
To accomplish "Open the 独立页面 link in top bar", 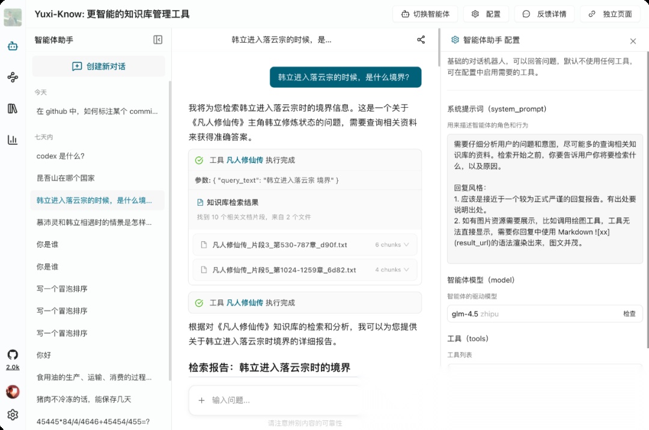I will click(609, 13).
